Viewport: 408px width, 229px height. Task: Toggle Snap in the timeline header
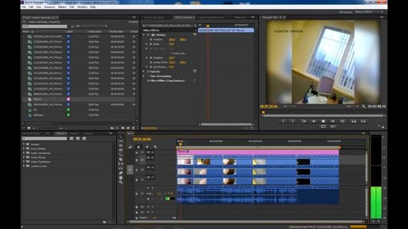[138, 147]
